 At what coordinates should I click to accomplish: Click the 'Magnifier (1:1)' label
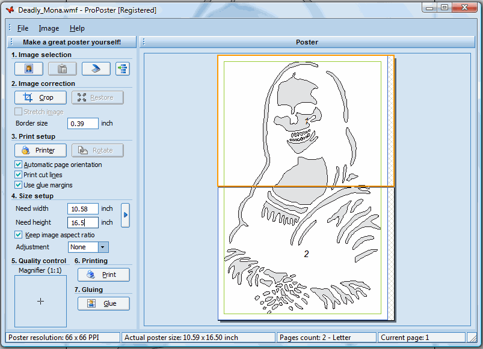40,270
